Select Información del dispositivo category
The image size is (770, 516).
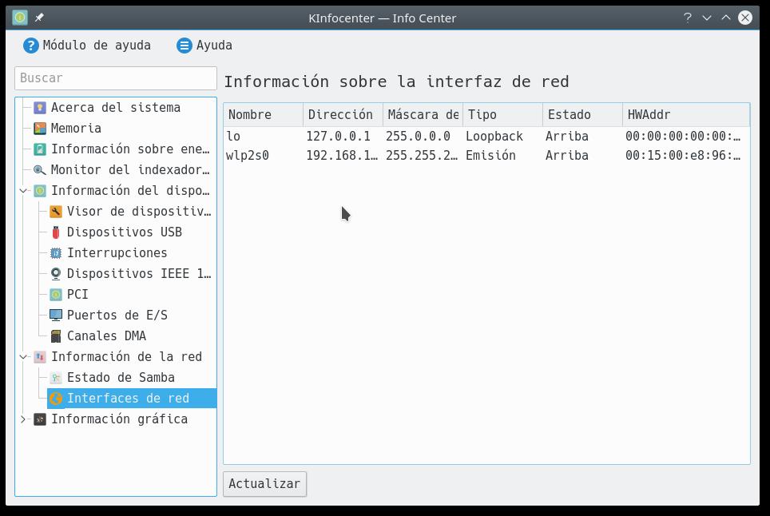pos(130,190)
